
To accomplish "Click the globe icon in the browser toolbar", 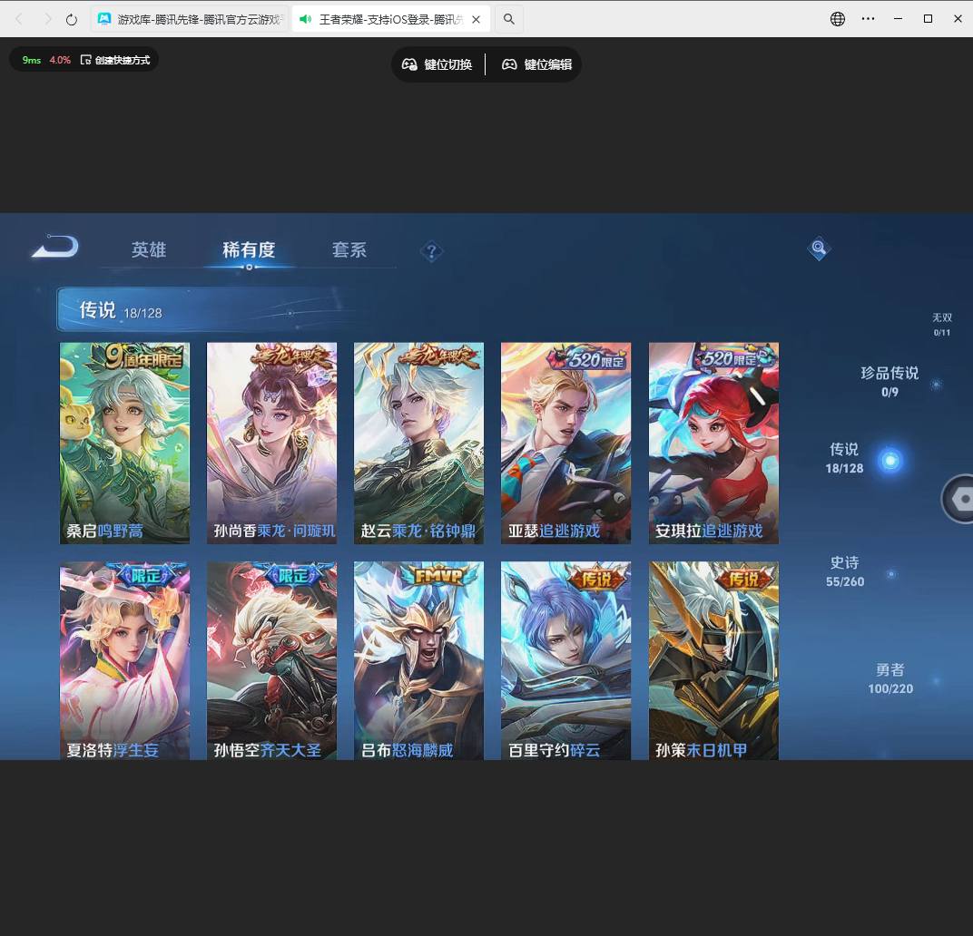I will 837,18.
